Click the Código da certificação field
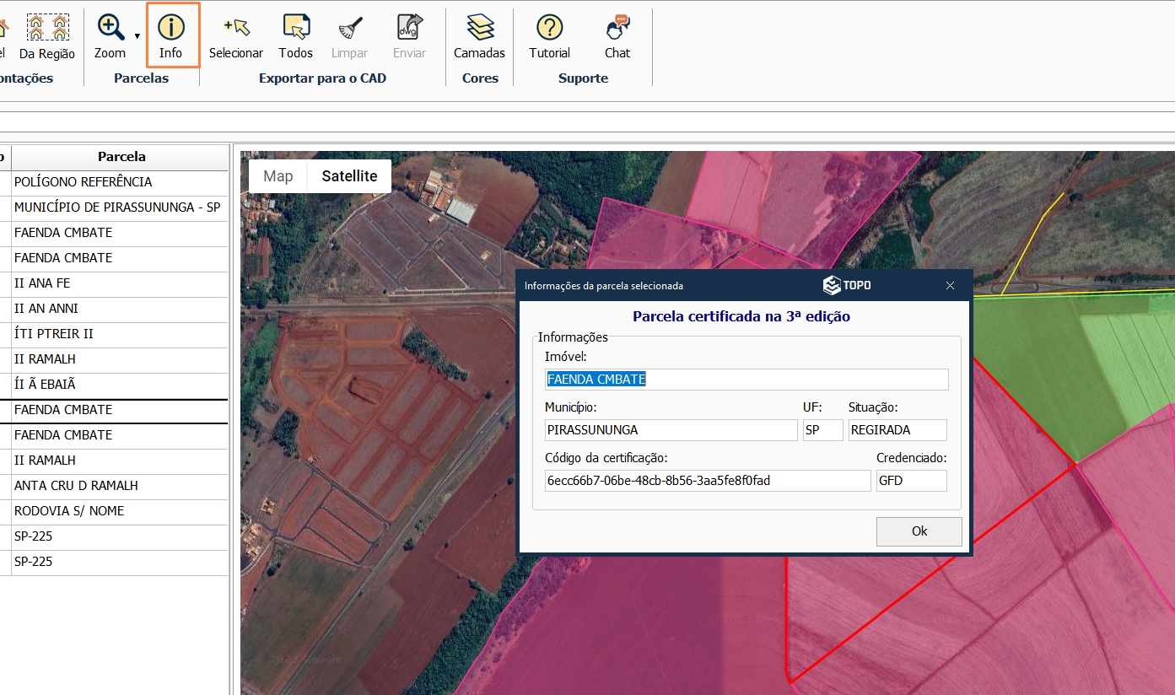Screen dimensions: 1175x695 coord(707,481)
